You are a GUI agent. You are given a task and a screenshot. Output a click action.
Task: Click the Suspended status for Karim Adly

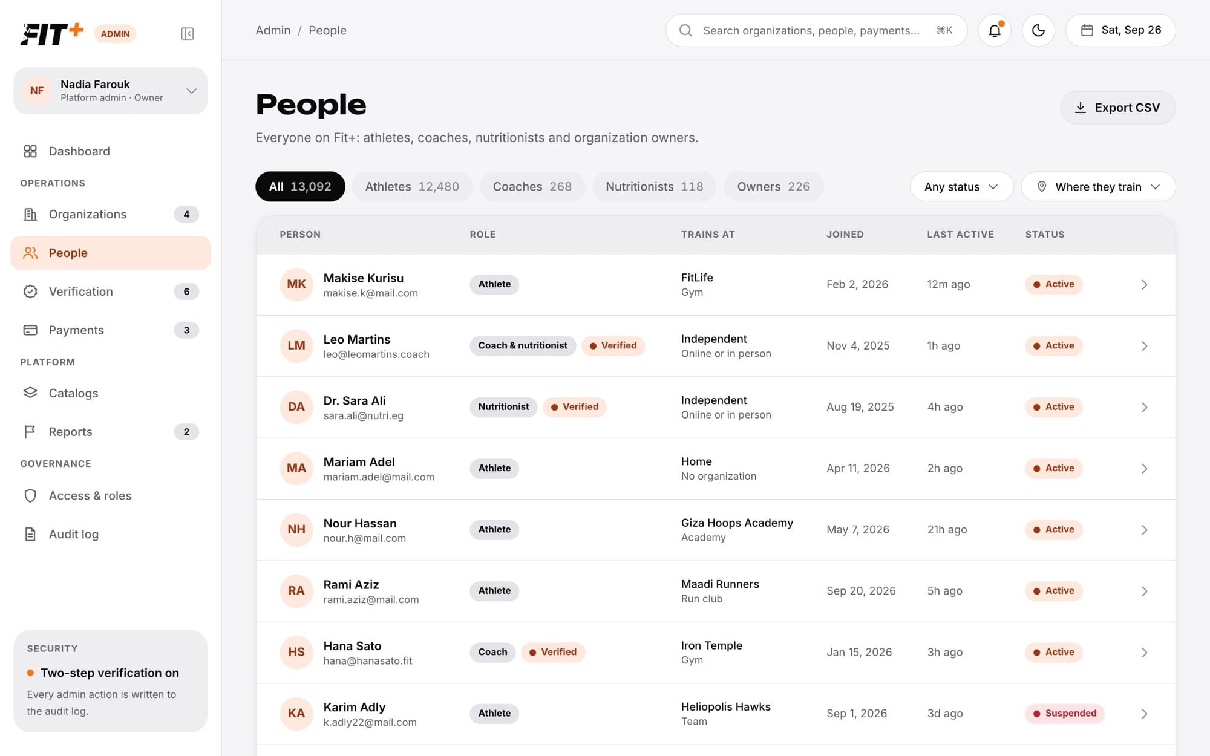pyautogui.click(x=1065, y=714)
